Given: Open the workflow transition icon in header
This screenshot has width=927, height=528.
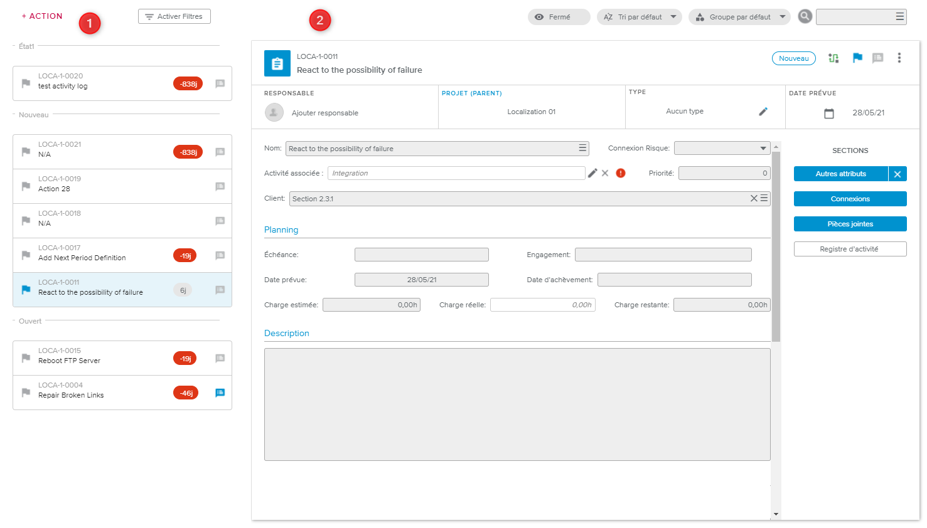Looking at the screenshot, I should (833, 58).
